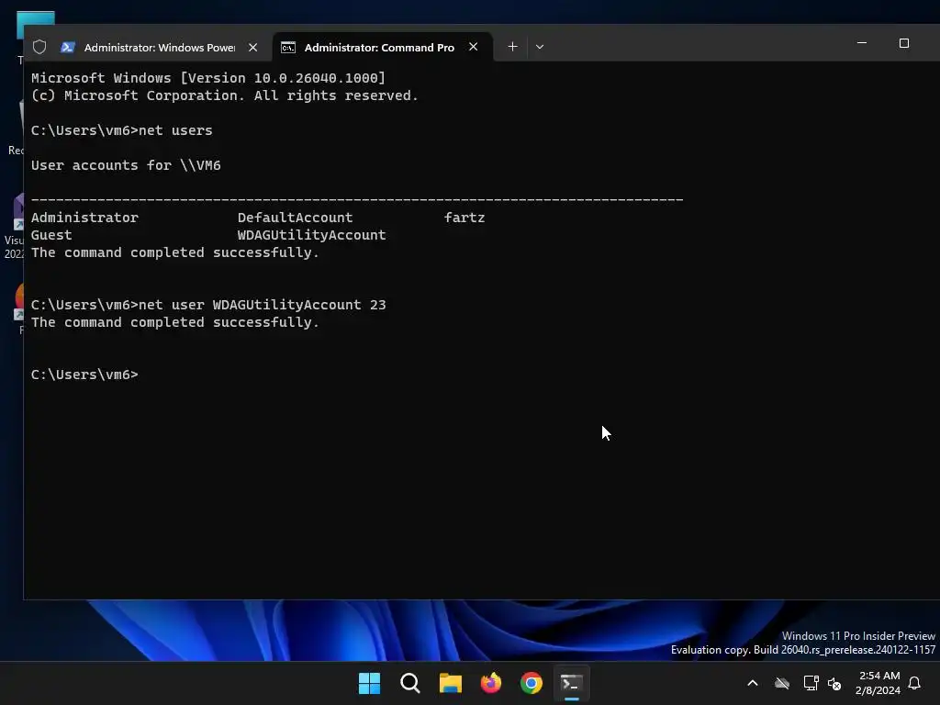Viewport: 940px width, 705px height.
Task: Click the PowerShell icon on first tab
Action: pos(68,48)
